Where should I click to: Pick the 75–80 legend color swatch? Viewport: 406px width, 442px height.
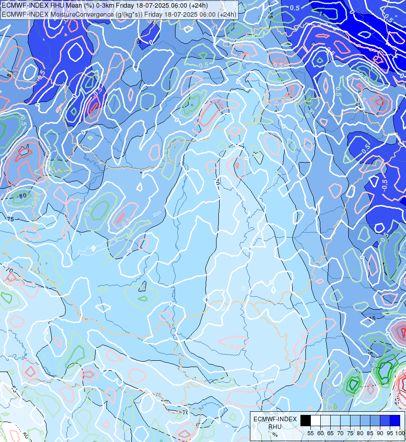(x=355, y=420)
